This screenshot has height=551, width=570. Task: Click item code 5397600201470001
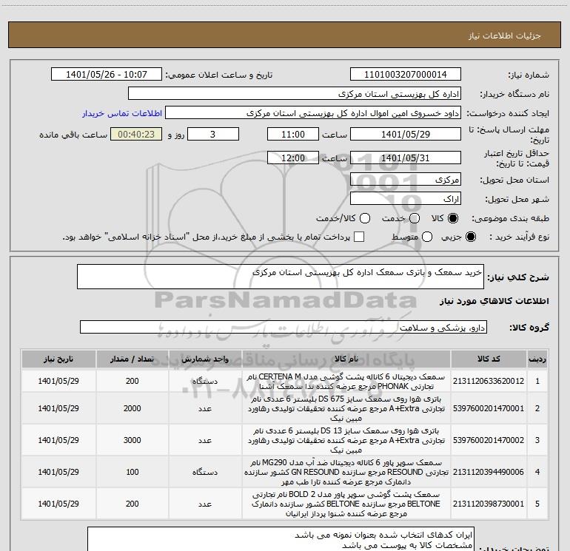(x=489, y=408)
